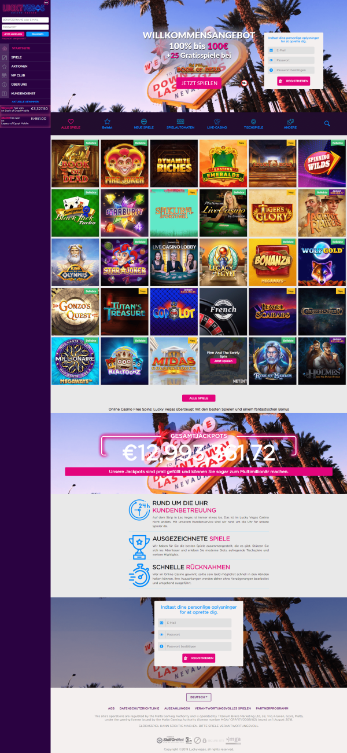Click the top Registrieren button

(x=293, y=81)
